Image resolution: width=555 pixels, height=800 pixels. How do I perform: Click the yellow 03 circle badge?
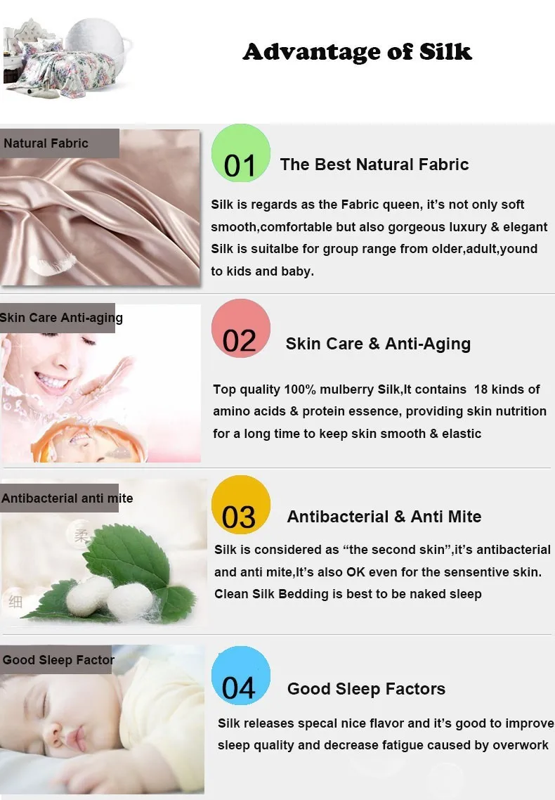pos(240,505)
